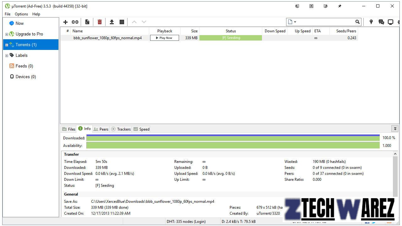Open the chat bubbles icon

point(381,22)
